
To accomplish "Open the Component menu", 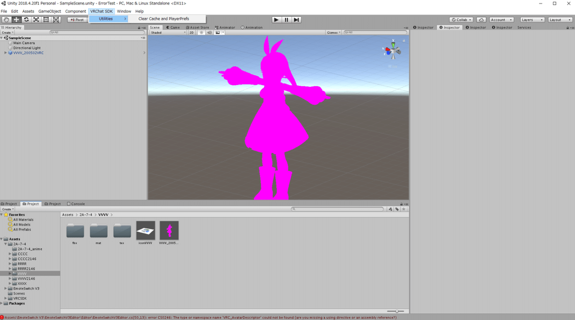I will pyautogui.click(x=76, y=11).
